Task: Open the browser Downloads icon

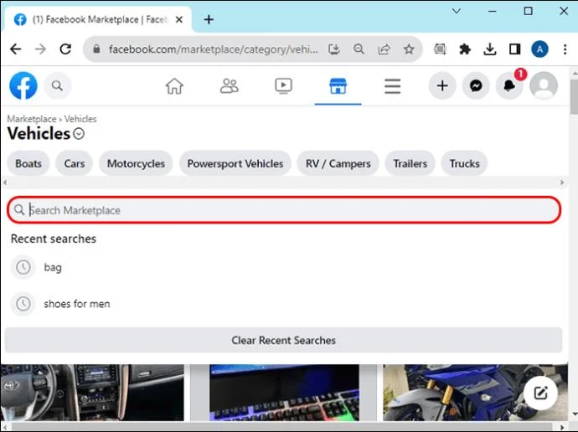Action: coord(489,49)
